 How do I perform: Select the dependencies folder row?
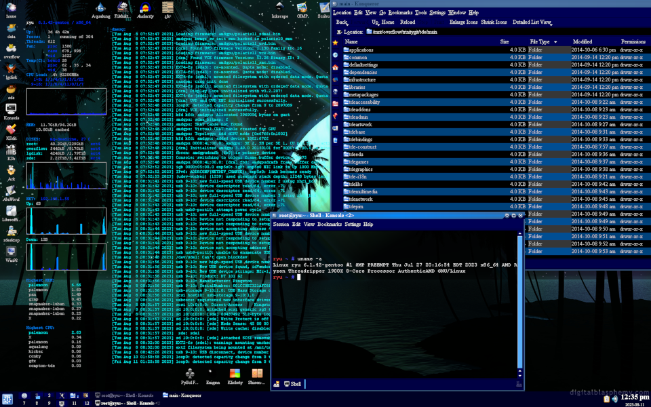click(496, 73)
